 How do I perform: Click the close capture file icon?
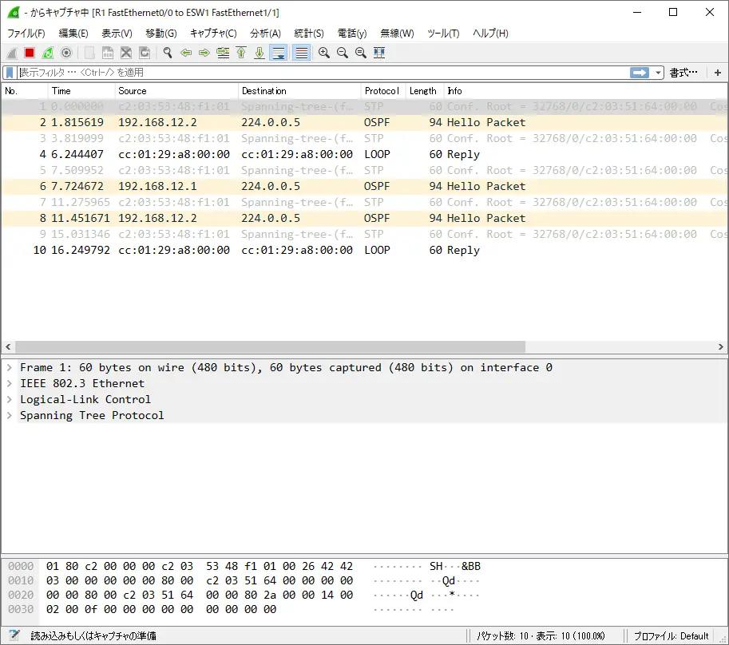click(x=126, y=53)
